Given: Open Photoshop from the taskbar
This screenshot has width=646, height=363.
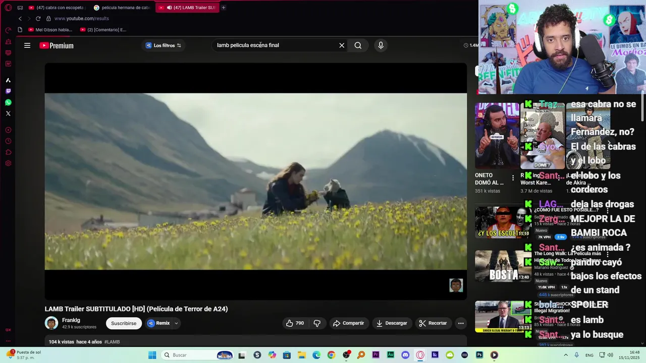Looking at the screenshot, I should (x=479, y=355).
